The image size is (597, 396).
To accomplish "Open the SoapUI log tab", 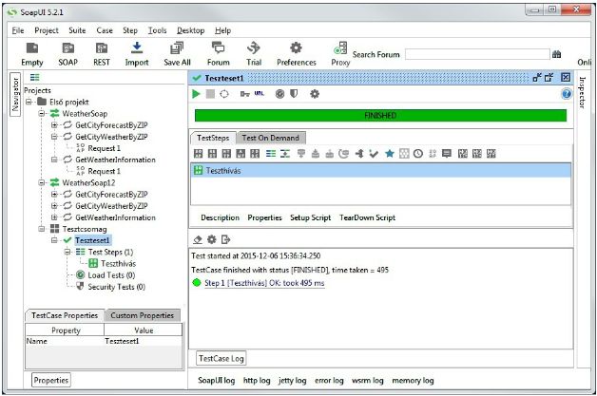I will pyautogui.click(x=216, y=381).
